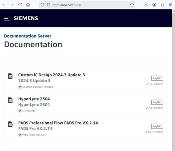175x151 pixels.
Task: Click the Documentation page heading
Action: coord(33,44)
